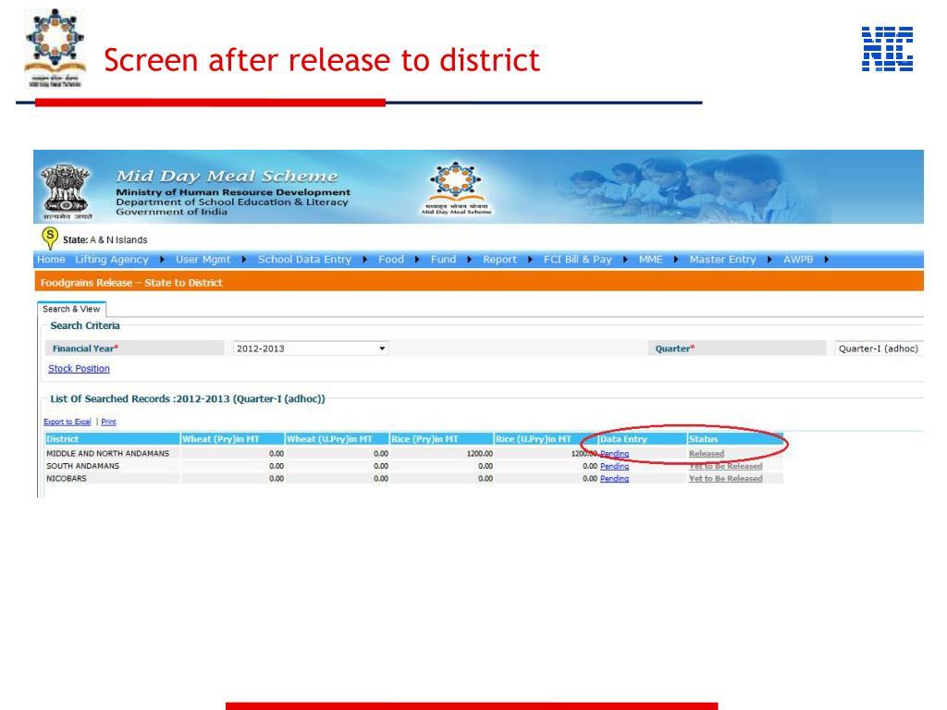The height and width of the screenshot is (710, 947).
Task: Open the FCI Bill & Pay menu
Action: click(577, 259)
